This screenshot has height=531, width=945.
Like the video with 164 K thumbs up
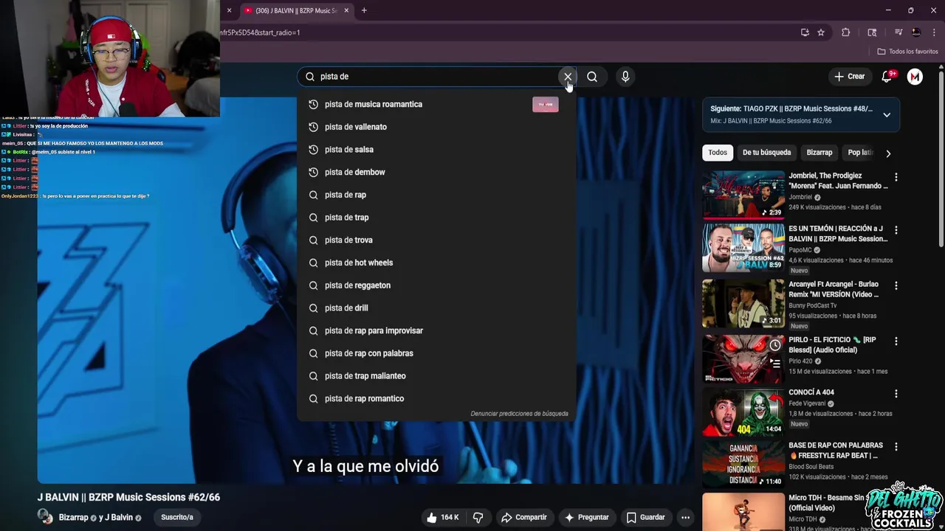click(441, 517)
